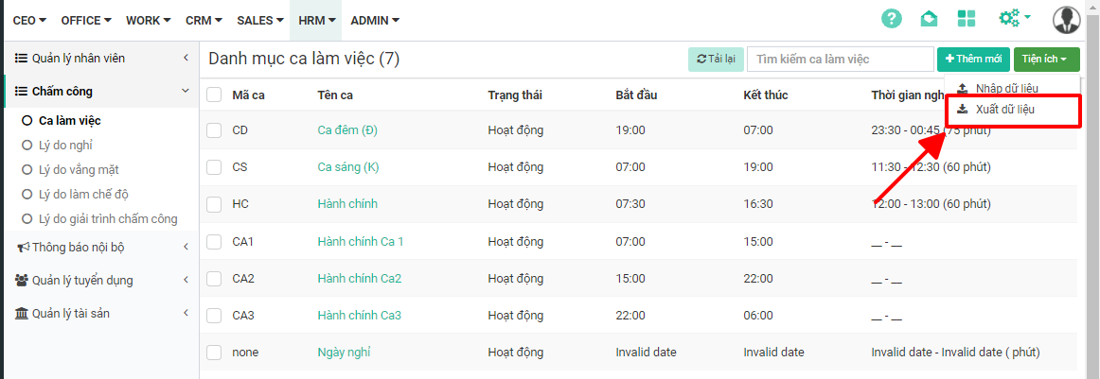
Task: Toggle the select-all header checkbox
Action: (214, 95)
